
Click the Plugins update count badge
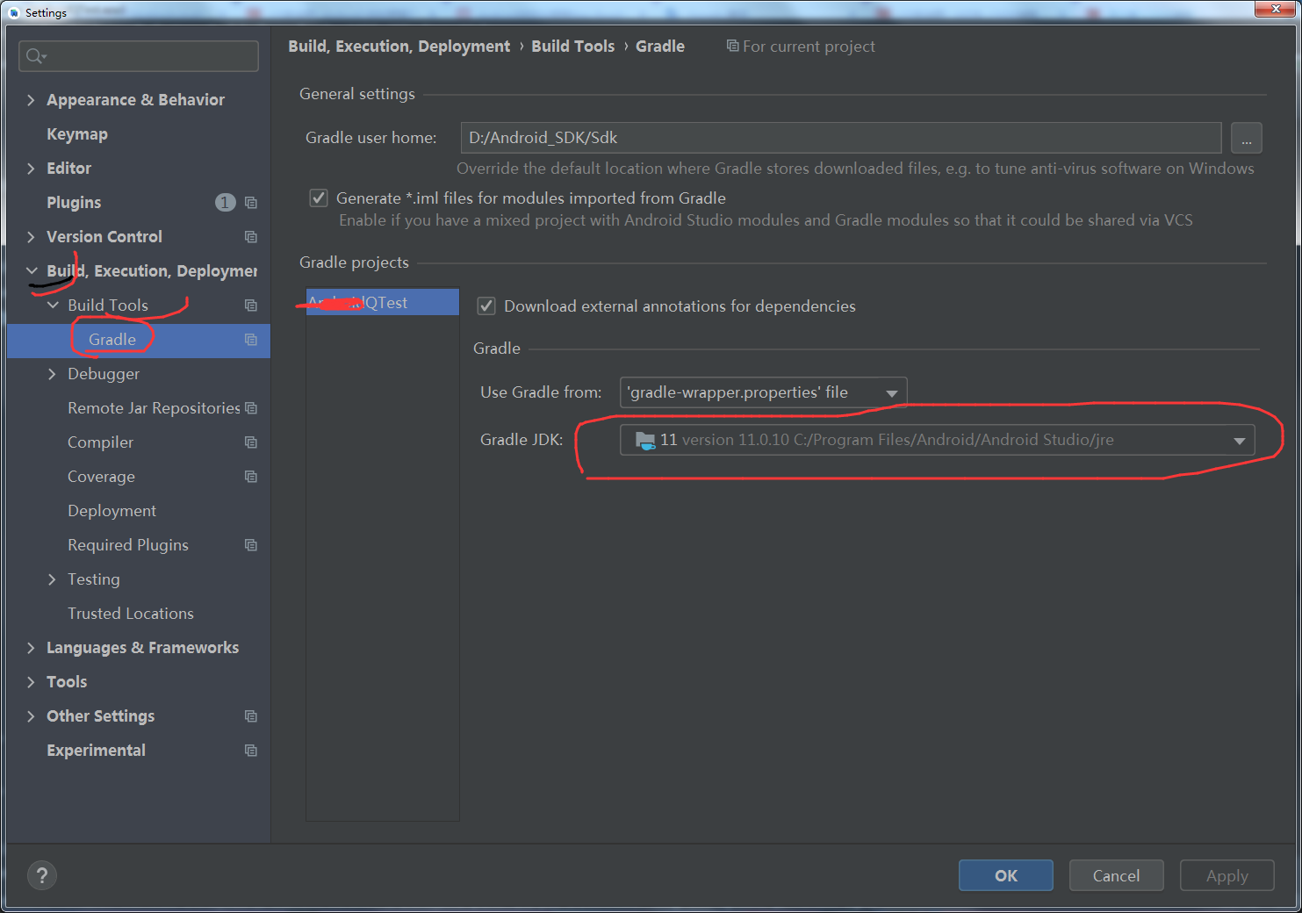click(226, 203)
